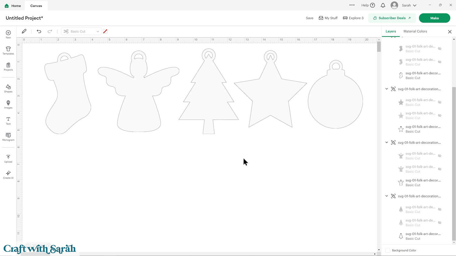Open the Help menu
The width and height of the screenshot is (456, 256).
[x=368, y=5]
